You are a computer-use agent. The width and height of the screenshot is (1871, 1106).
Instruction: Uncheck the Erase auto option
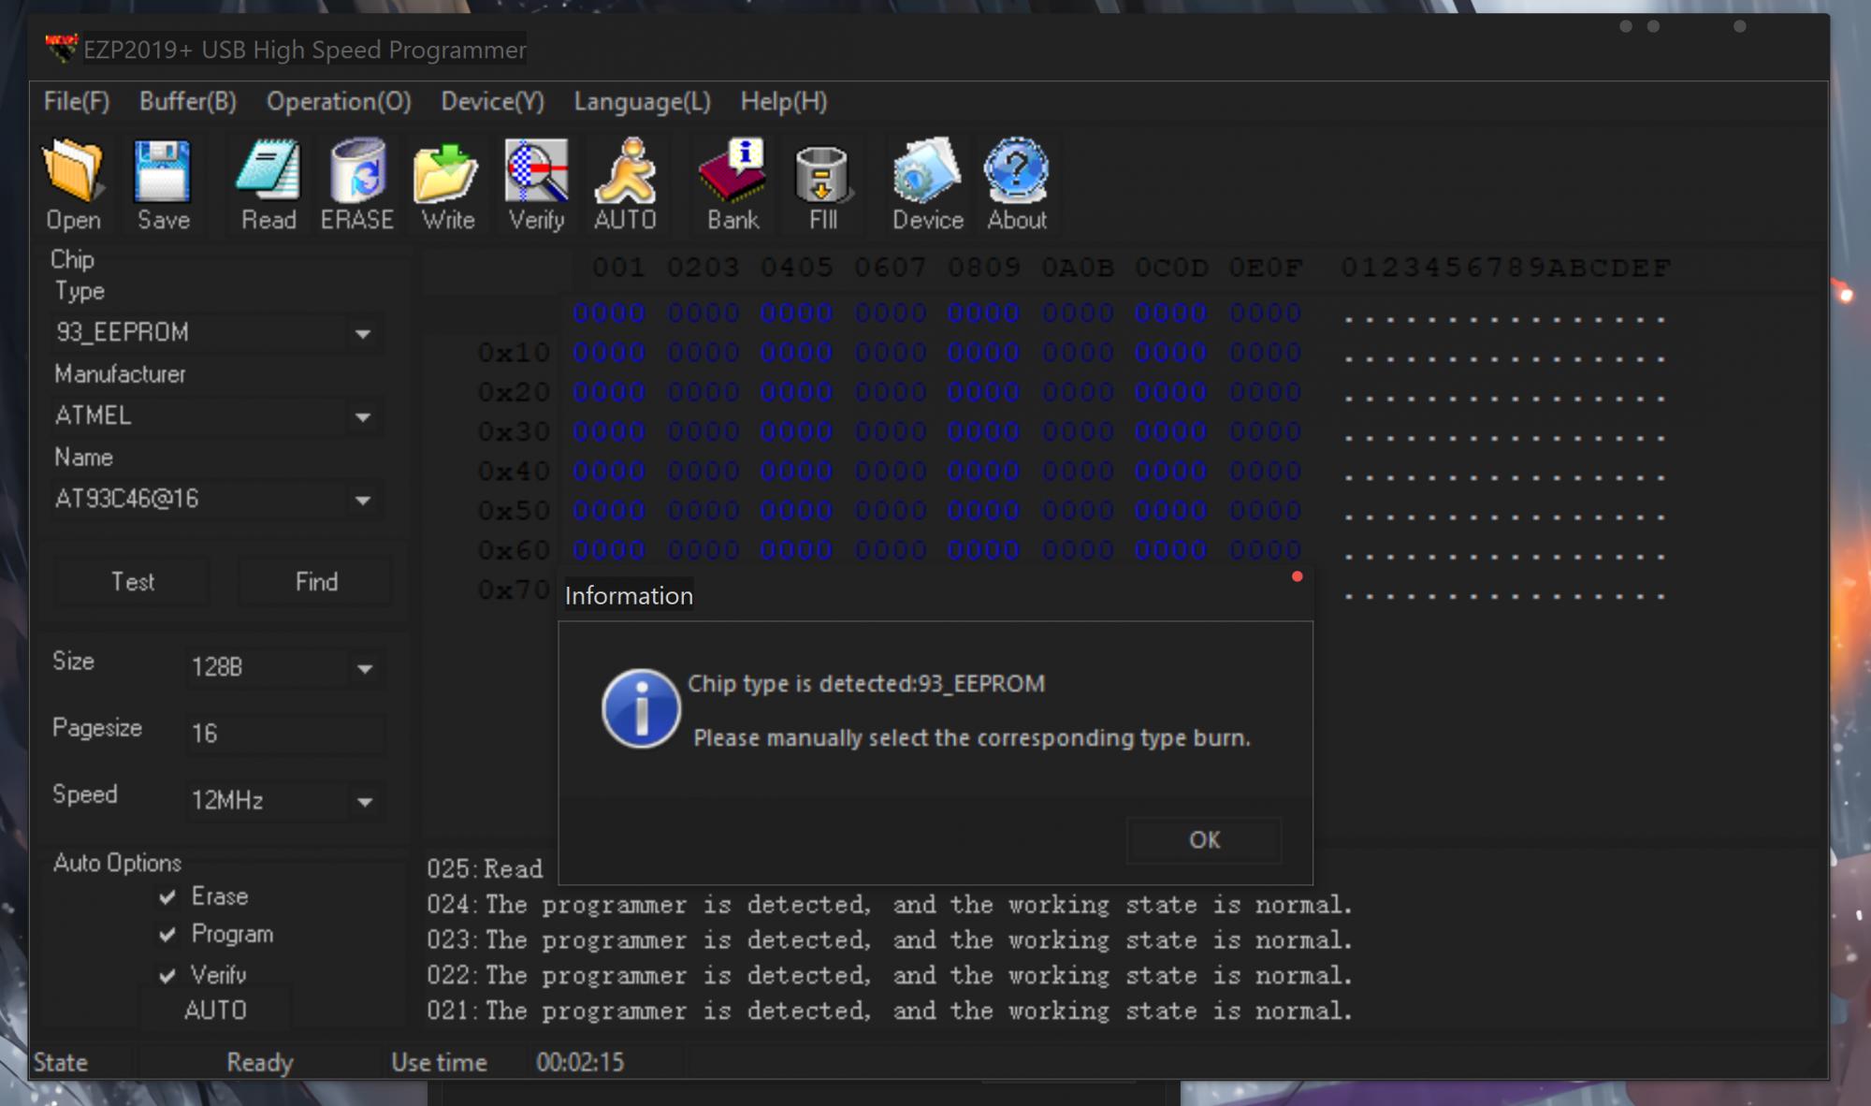[x=167, y=897]
